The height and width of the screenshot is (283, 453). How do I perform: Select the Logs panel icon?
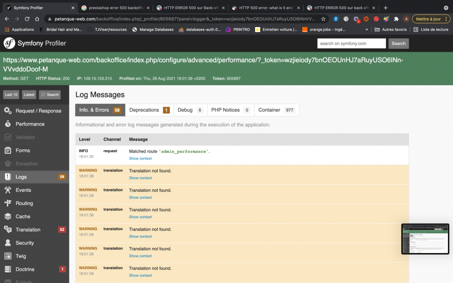pos(8,177)
